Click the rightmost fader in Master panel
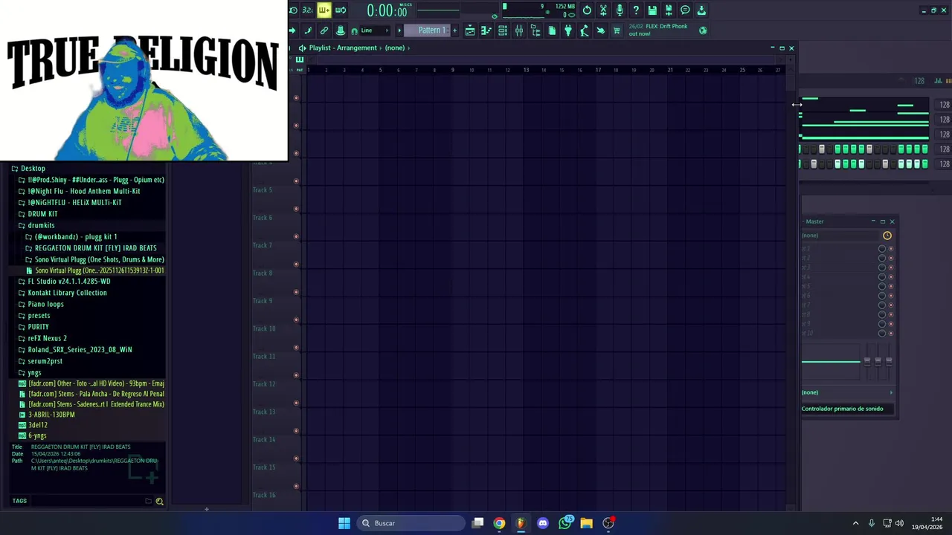952x535 pixels. point(889,360)
